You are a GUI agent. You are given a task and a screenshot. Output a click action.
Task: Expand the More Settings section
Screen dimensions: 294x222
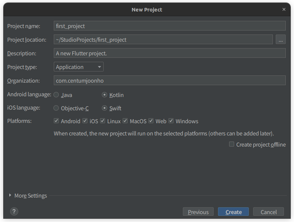(x=10, y=195)
